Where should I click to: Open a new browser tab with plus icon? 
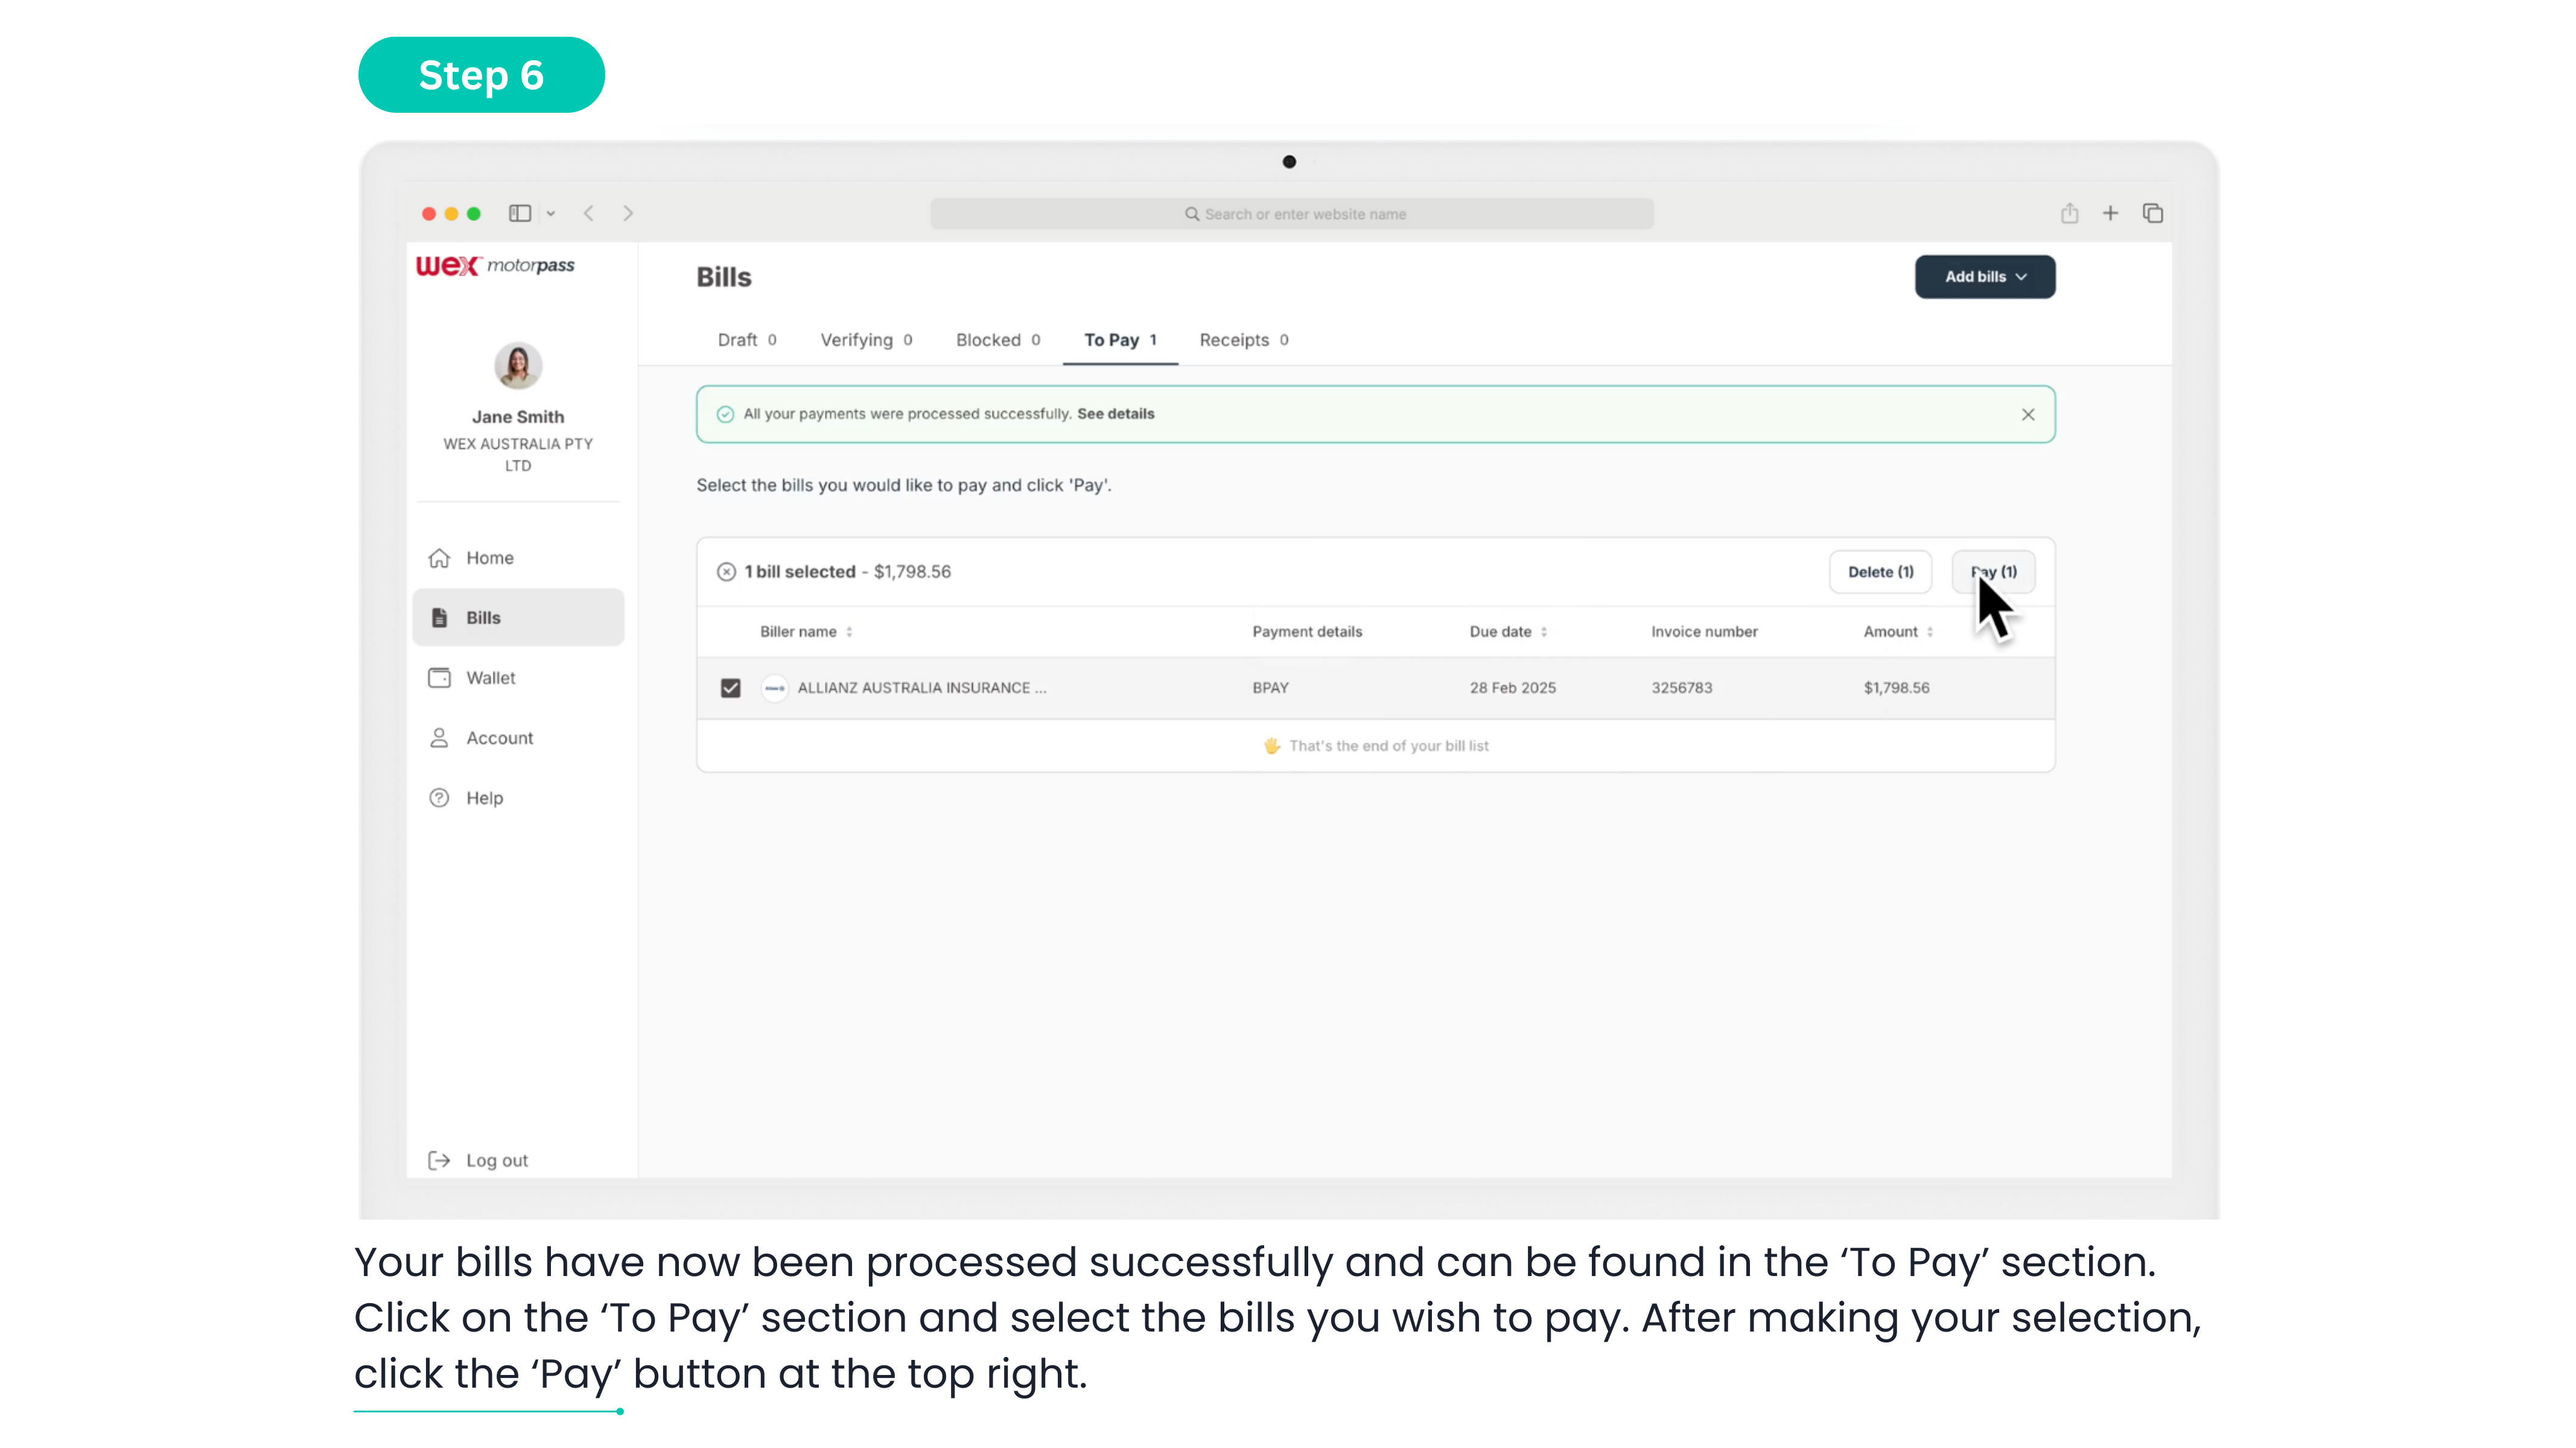click(2110, 213)
